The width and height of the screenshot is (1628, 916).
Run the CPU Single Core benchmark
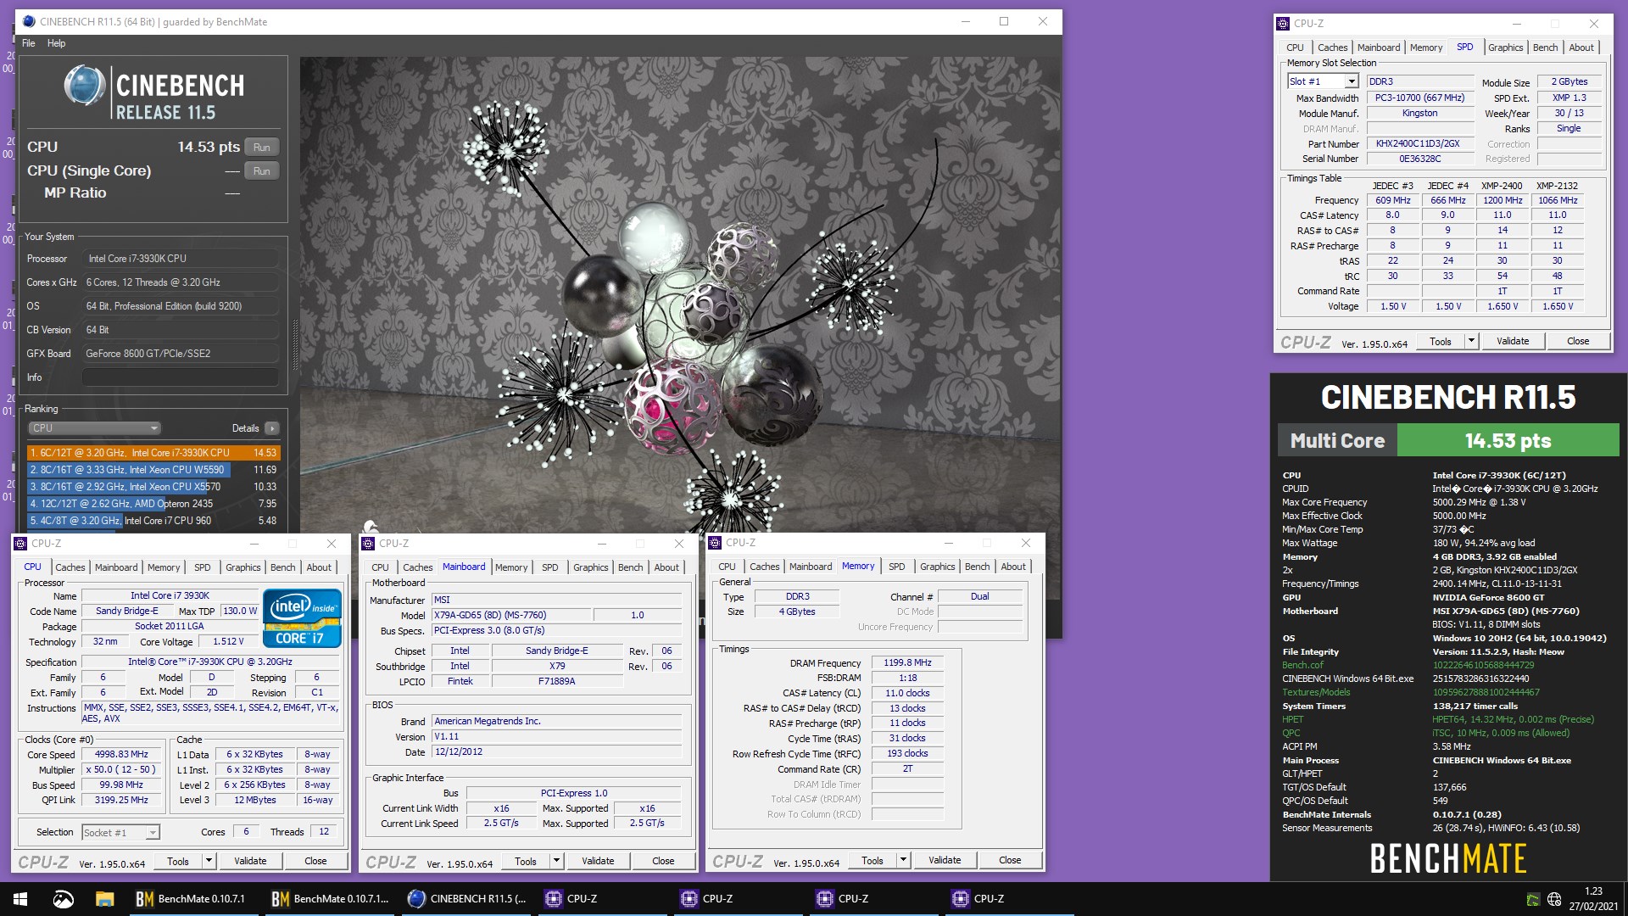(262, 170)
